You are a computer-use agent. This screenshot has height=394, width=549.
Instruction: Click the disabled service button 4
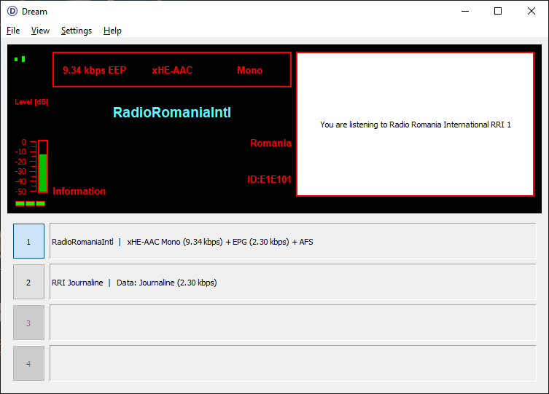[28, 363]
